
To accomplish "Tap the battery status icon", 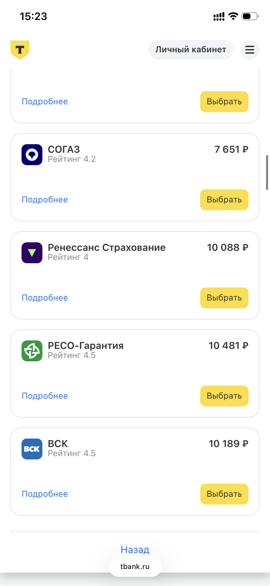I will 250,16.
